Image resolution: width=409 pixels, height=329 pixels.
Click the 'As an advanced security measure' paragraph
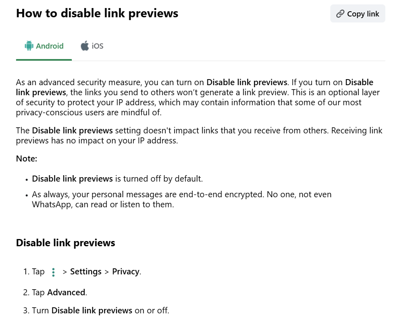point(198,97)
